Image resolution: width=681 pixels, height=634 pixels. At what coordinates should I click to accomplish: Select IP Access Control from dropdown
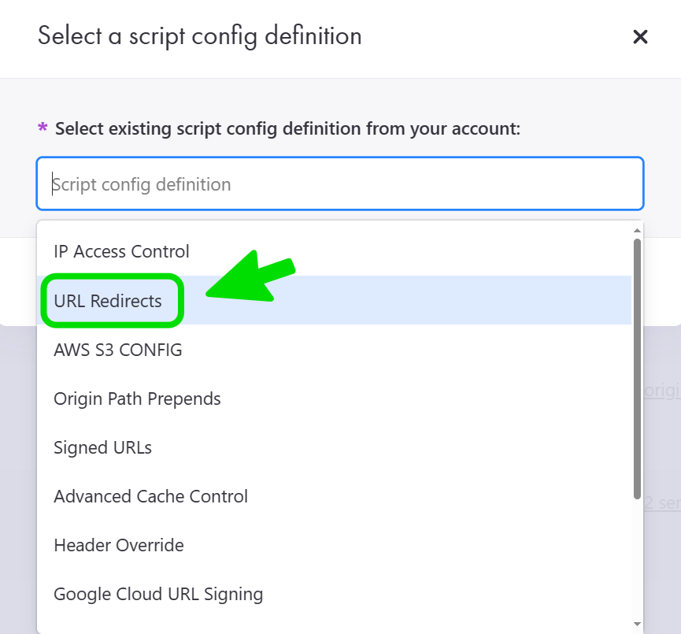click(121, 252)
